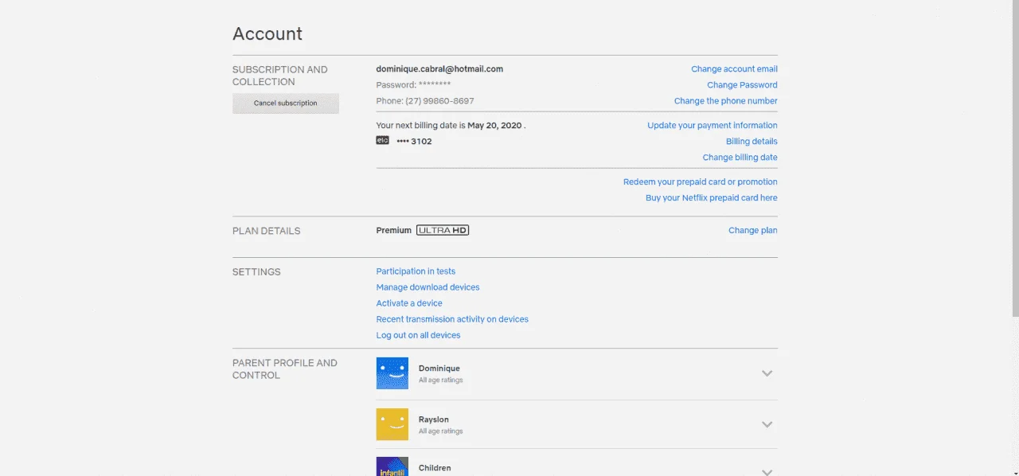Redeem your prepaid card or promotion
Image resolution: width=1019 pixels, height=476 pixels.
(x=701, y=182)
